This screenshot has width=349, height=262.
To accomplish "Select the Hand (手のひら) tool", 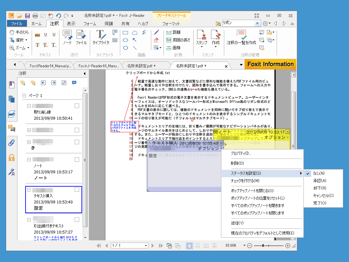I will coord(19,32).
